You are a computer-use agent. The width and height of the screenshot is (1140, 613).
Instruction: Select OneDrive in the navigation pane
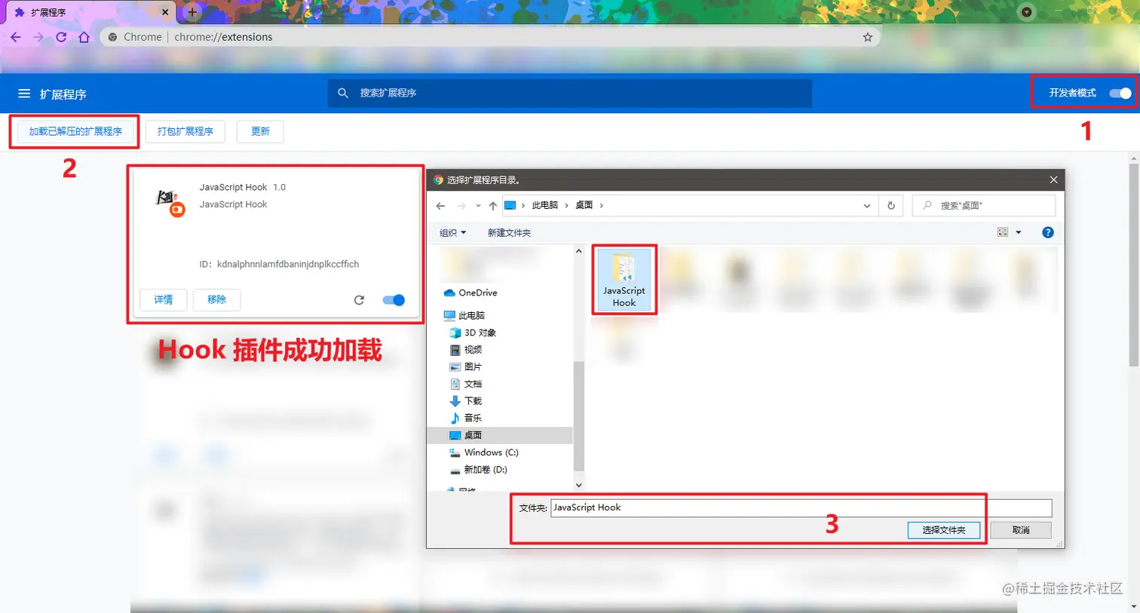470,293
